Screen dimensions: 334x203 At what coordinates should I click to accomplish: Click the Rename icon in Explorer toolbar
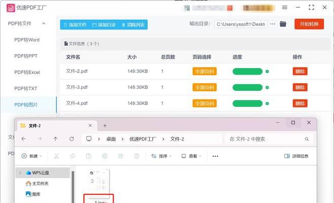click(105, 156)
